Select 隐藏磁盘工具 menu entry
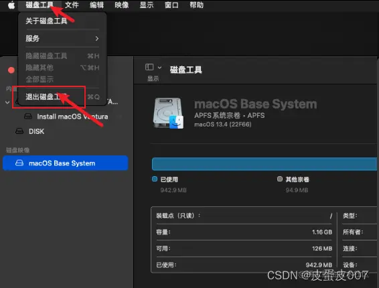 [62, 56]
